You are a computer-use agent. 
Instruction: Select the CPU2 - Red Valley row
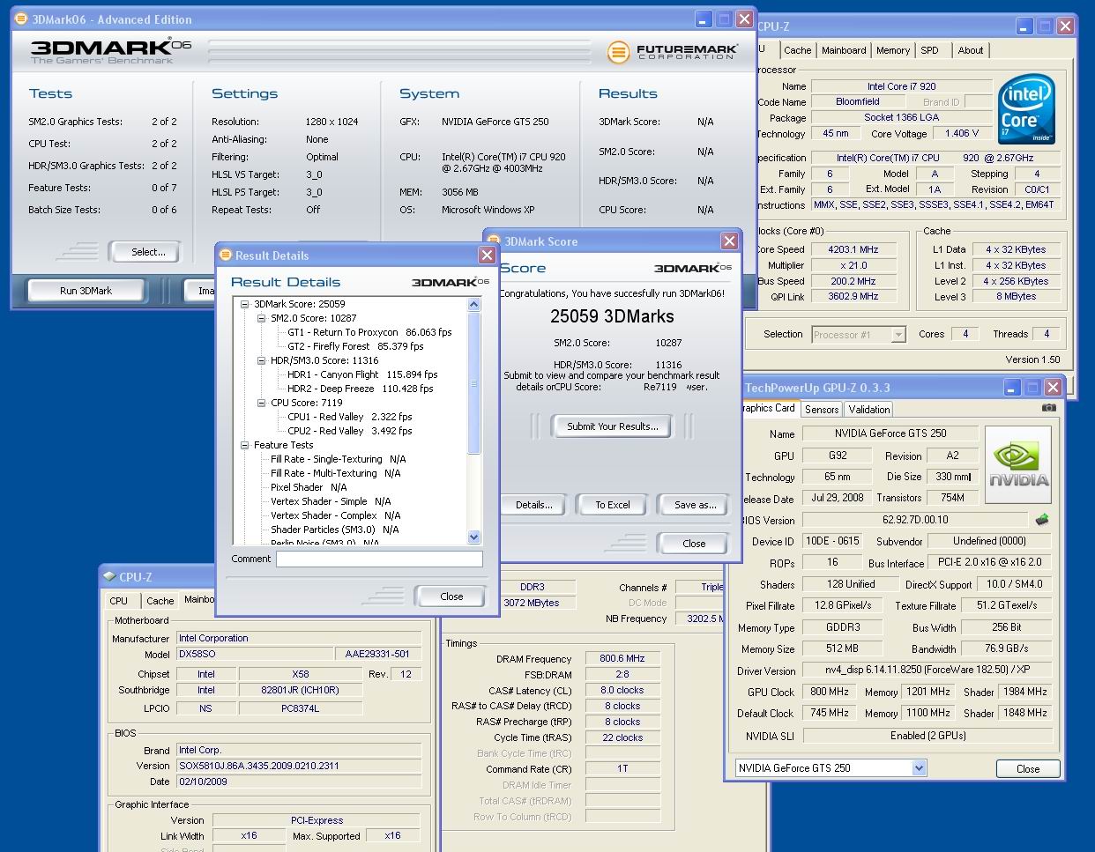350,431
